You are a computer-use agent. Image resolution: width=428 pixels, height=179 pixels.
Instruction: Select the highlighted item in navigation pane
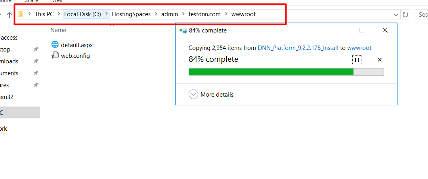coord(20,112)
